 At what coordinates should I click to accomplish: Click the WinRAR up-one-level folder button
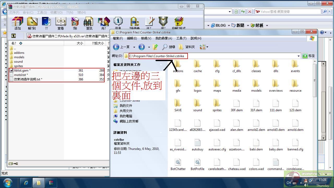pyautogui.click(x=14, y=36)
